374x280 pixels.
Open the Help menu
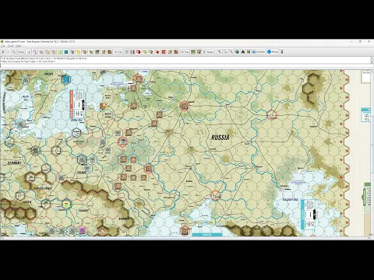[x=18, y=46]
